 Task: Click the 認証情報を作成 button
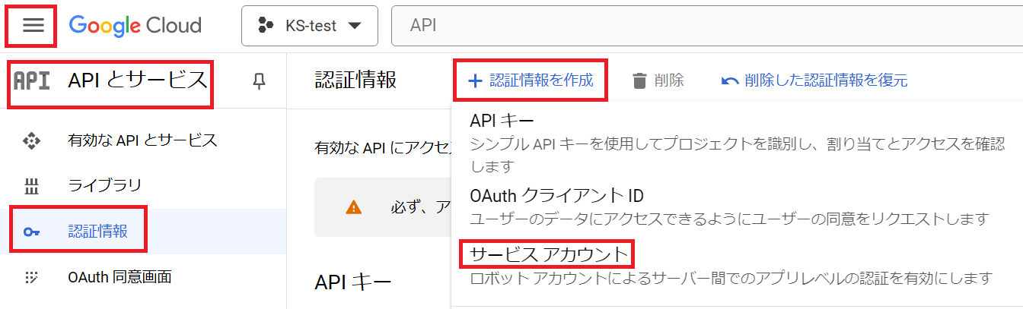click(x=530, y=80)
